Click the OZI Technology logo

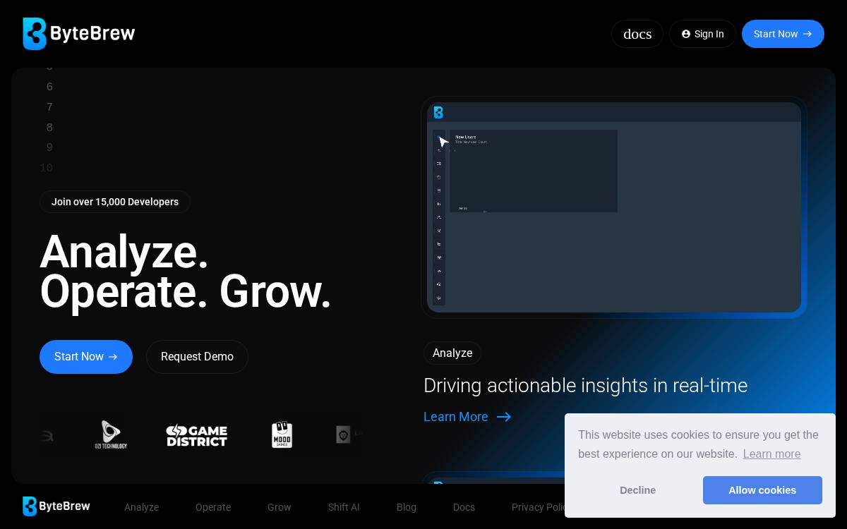pyautogui.click(x=111, y=434)
